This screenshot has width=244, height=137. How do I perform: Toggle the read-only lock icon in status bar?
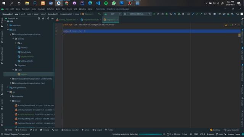[x=225, y=134]
